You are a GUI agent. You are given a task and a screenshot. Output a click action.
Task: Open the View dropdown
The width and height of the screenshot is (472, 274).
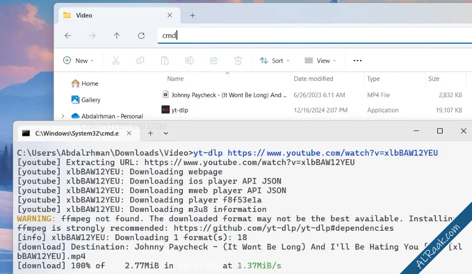[320, 61]
